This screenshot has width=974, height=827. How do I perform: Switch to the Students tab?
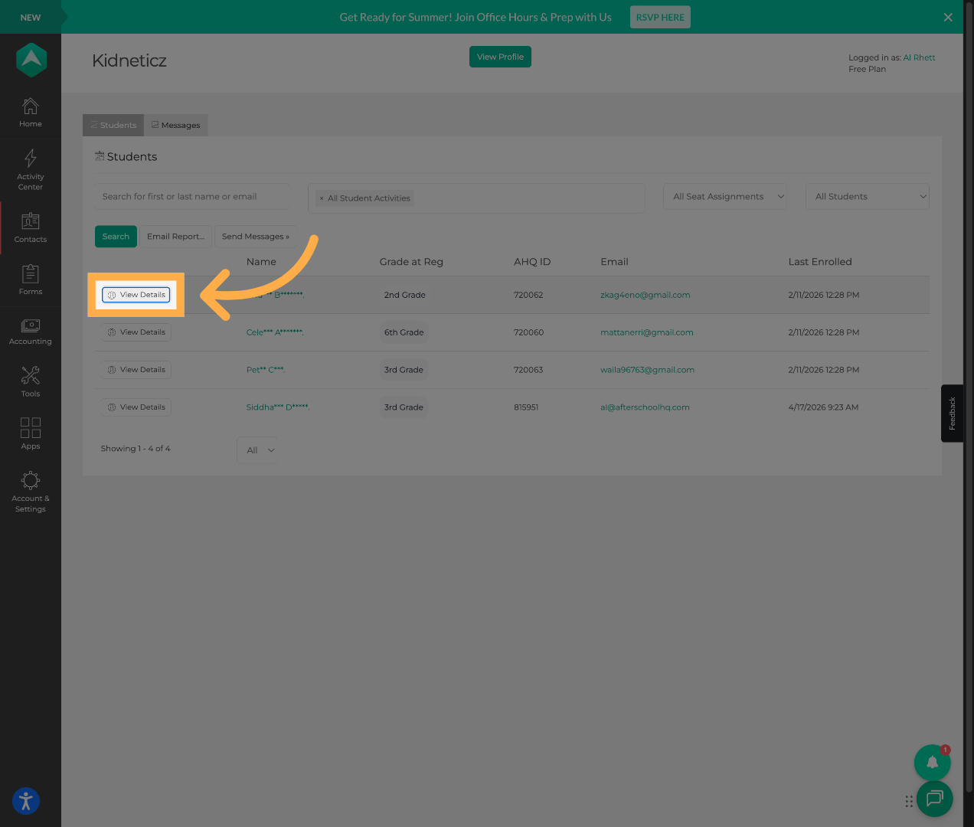pyautogui.click(x=113, y=125)
